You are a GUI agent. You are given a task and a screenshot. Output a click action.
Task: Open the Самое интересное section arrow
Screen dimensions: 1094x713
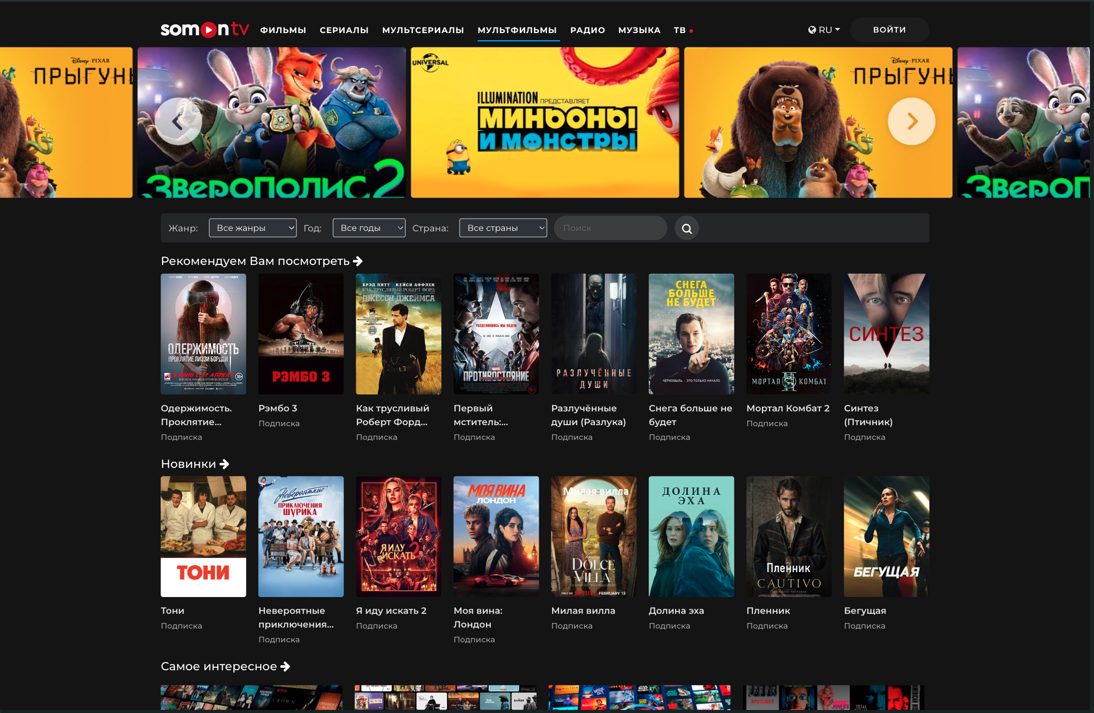coord(285,666)
